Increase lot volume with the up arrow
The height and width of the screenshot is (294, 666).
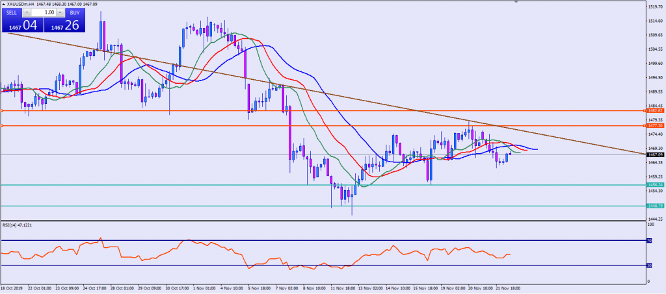(x=60, y=12)
